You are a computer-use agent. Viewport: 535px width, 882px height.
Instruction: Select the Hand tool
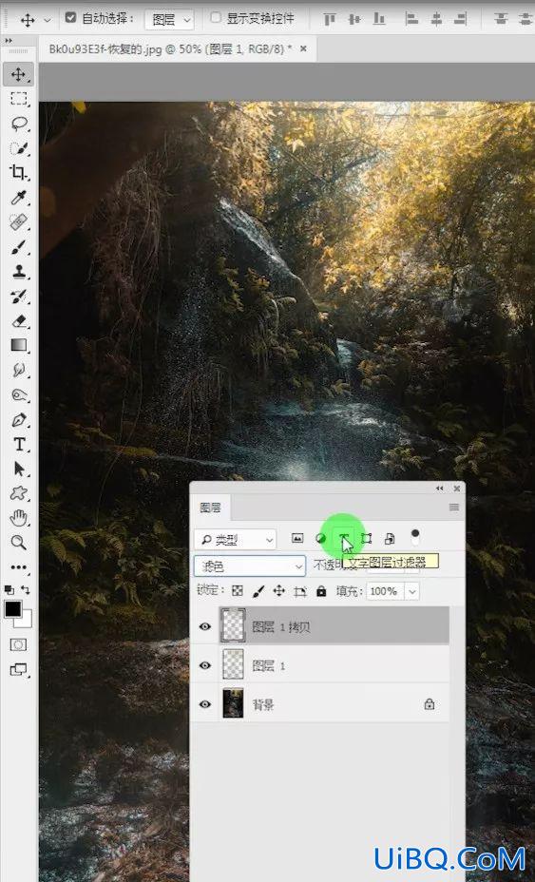click(19, 517)
